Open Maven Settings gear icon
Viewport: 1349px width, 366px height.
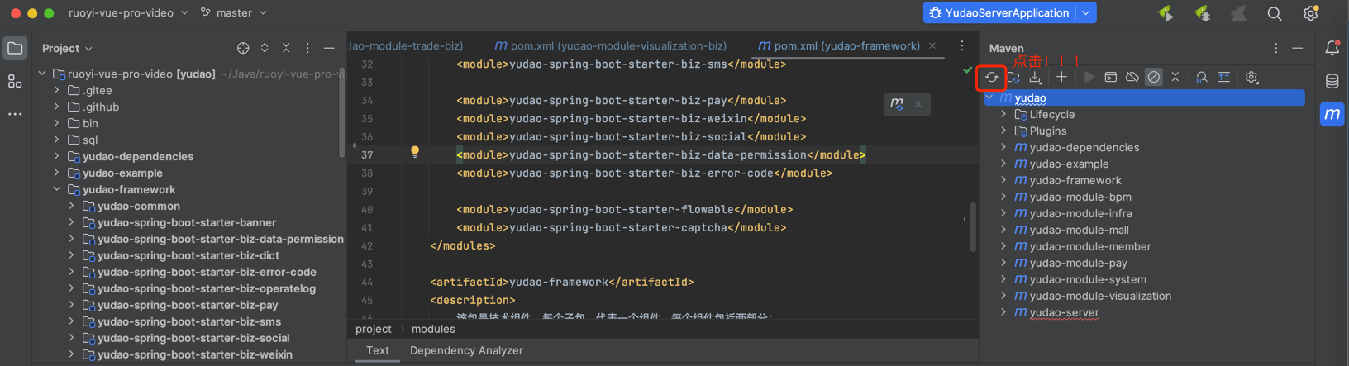pos(1251,78)
